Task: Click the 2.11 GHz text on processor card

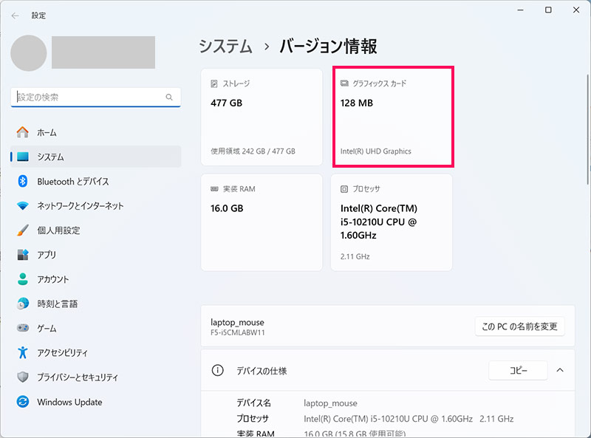Action: [x=355, y=256]
